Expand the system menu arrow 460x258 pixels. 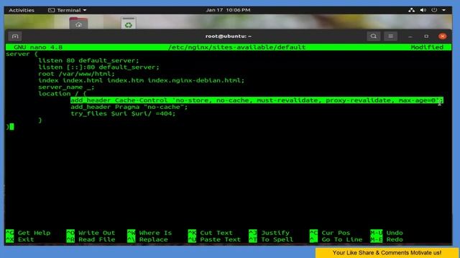(444, 10)
